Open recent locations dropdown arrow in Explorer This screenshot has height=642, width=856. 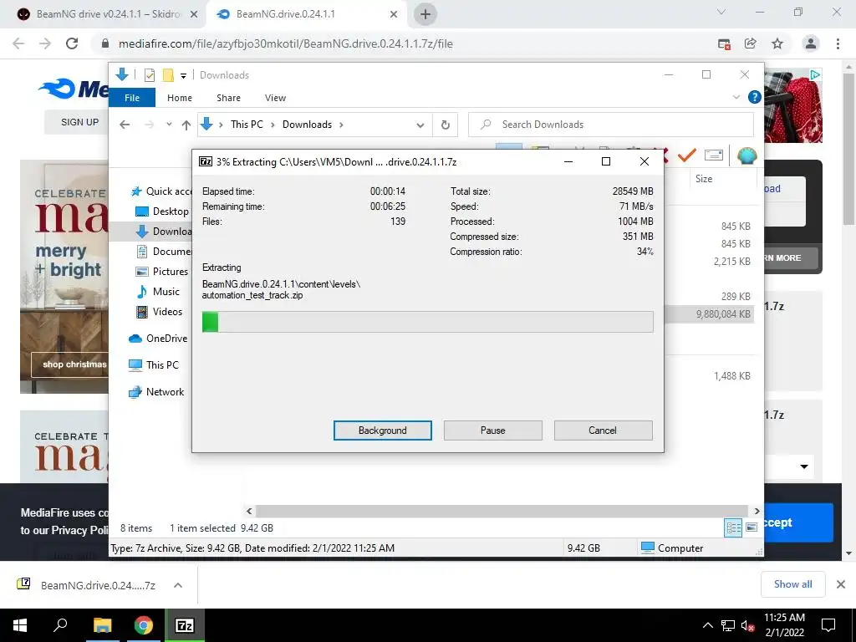169,125
